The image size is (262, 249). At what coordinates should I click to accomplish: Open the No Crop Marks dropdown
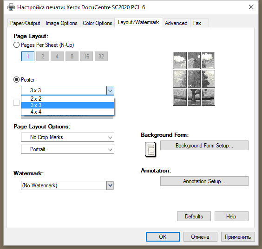[67, 137]
